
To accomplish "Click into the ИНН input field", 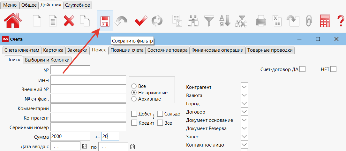I will 88,80.
